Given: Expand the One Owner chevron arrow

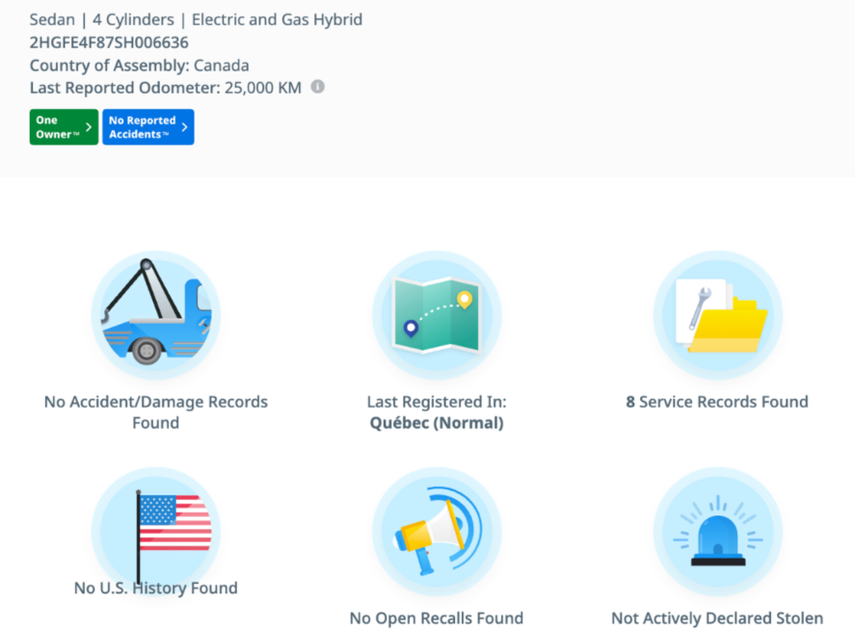Looking at the screenshot, I should point(89,127).
